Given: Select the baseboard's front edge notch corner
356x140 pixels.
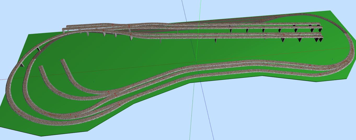Looking at the screenshot, I should pos(262,76).
